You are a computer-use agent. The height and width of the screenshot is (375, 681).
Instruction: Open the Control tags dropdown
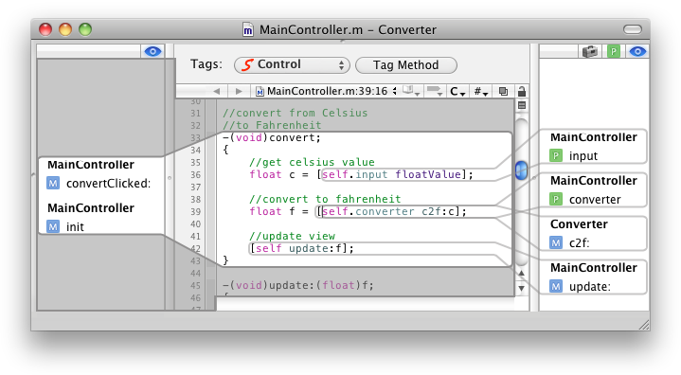pos(292,65)
